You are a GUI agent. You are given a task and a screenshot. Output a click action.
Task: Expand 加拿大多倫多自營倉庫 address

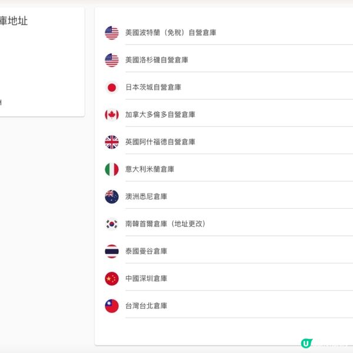pyautogui.click(x=160, y=115)
